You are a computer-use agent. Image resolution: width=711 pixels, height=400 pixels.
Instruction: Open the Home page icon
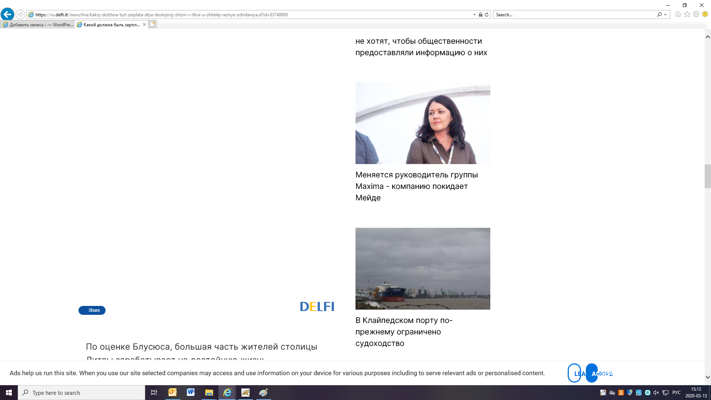tap(678, 14)
